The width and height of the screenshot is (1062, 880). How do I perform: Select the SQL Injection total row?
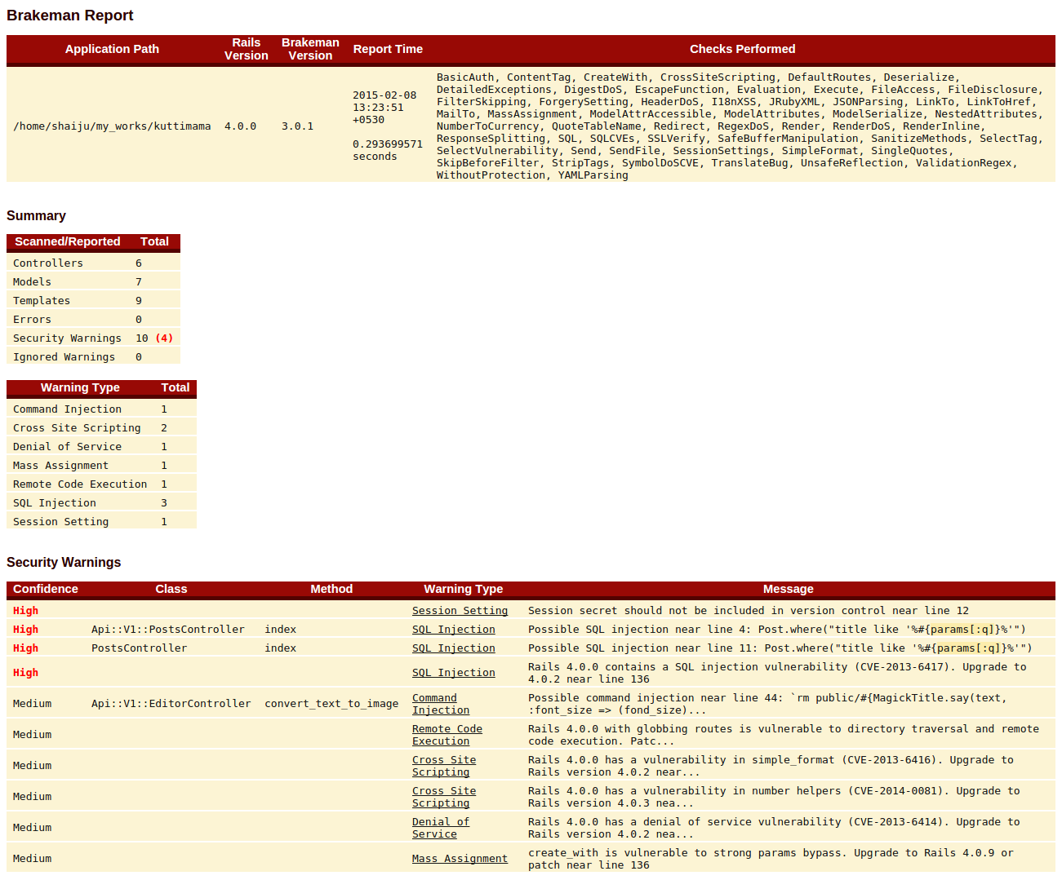[56, 502]
